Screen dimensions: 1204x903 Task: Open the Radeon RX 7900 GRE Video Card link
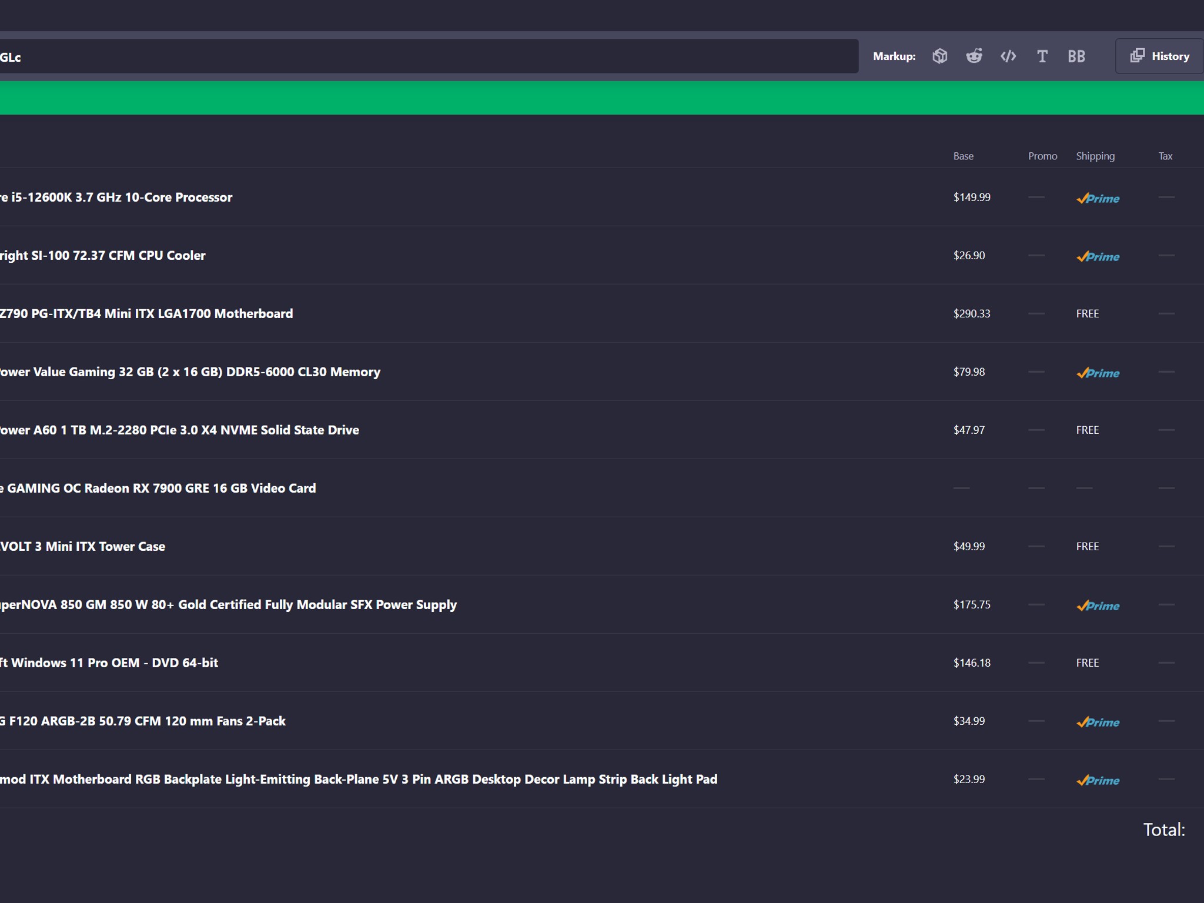(x=158, y=489)
